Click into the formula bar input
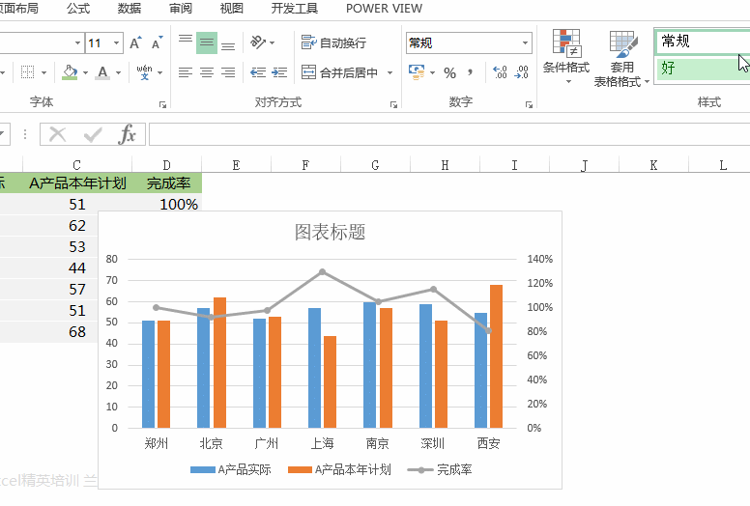This screenshot has height=506, width=750. coord(449,134)
